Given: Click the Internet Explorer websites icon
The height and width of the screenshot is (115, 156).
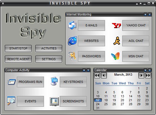Looking at the screenshot, I should (72, 41).
